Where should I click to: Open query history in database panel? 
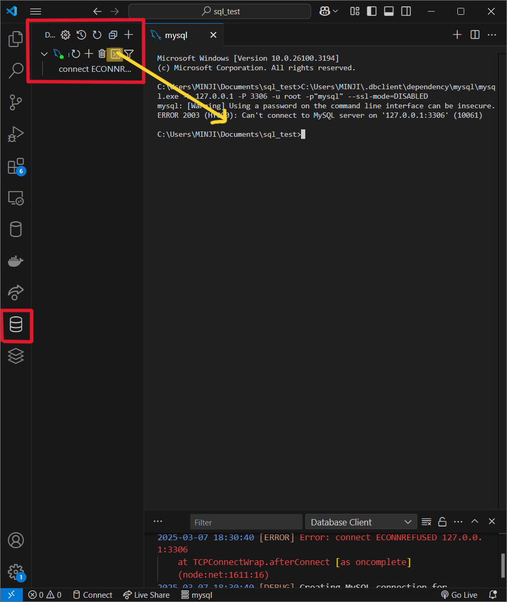pyautogui.click(x=81, y=35)
